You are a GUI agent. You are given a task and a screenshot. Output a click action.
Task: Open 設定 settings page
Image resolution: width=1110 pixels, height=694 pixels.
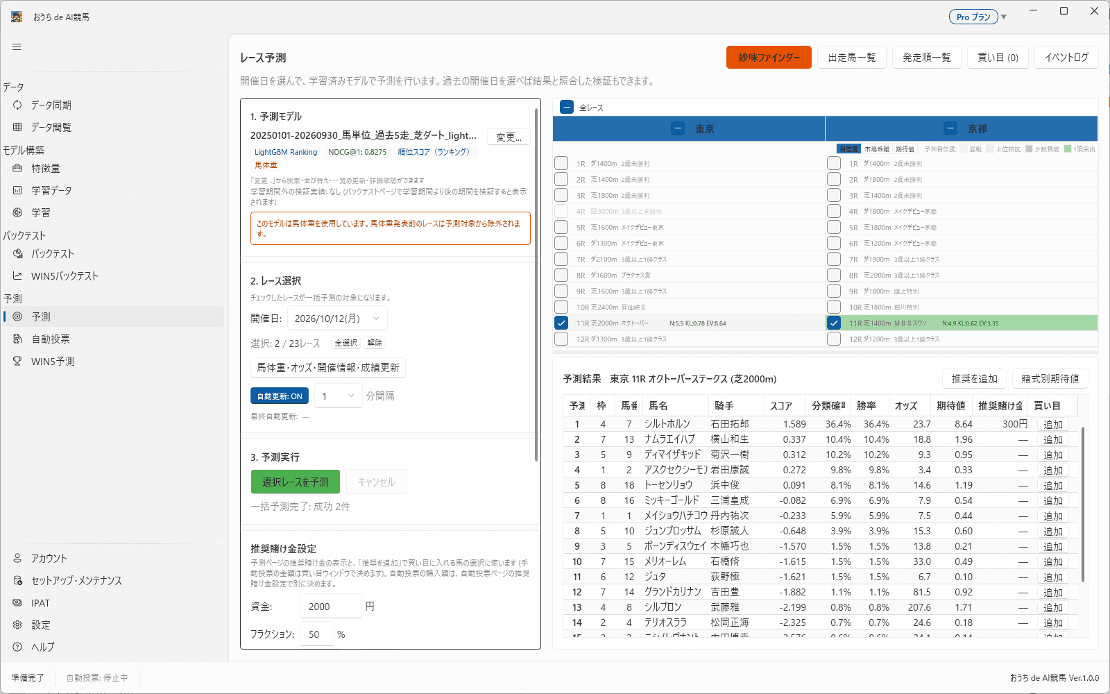coord(112,625)
